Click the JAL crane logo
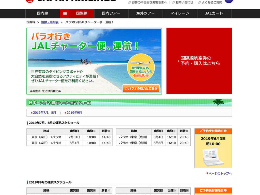260x195 pixels. click(x=29, y=1)
